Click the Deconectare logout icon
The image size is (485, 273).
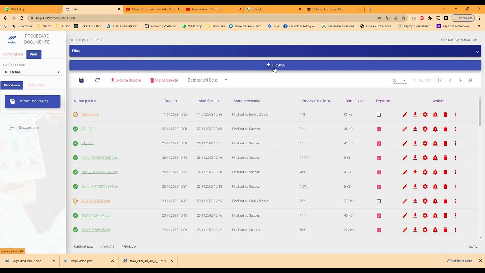[x=11, y=128]
